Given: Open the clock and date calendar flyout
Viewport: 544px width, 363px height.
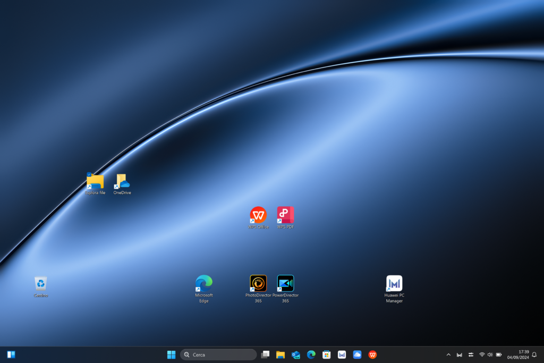Looking at the screenshot, I should point(517,354).
